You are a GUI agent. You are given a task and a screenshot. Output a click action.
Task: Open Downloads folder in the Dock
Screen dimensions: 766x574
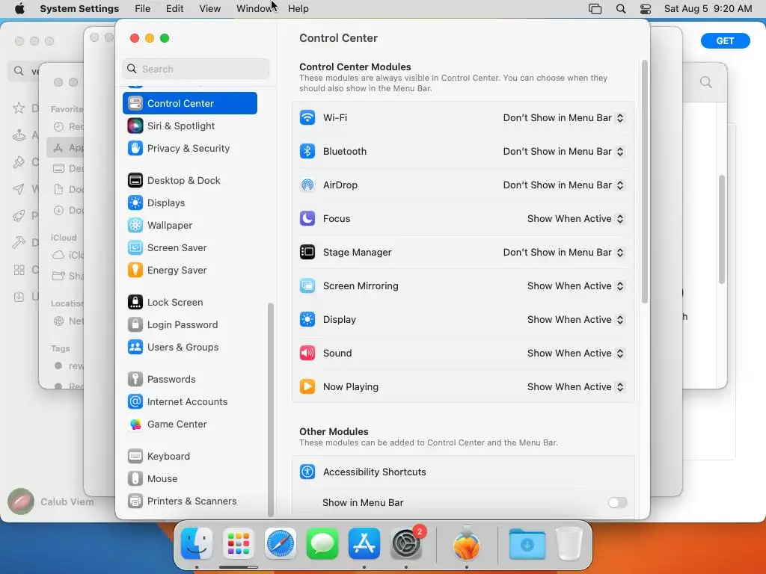[x=527, y=544]
